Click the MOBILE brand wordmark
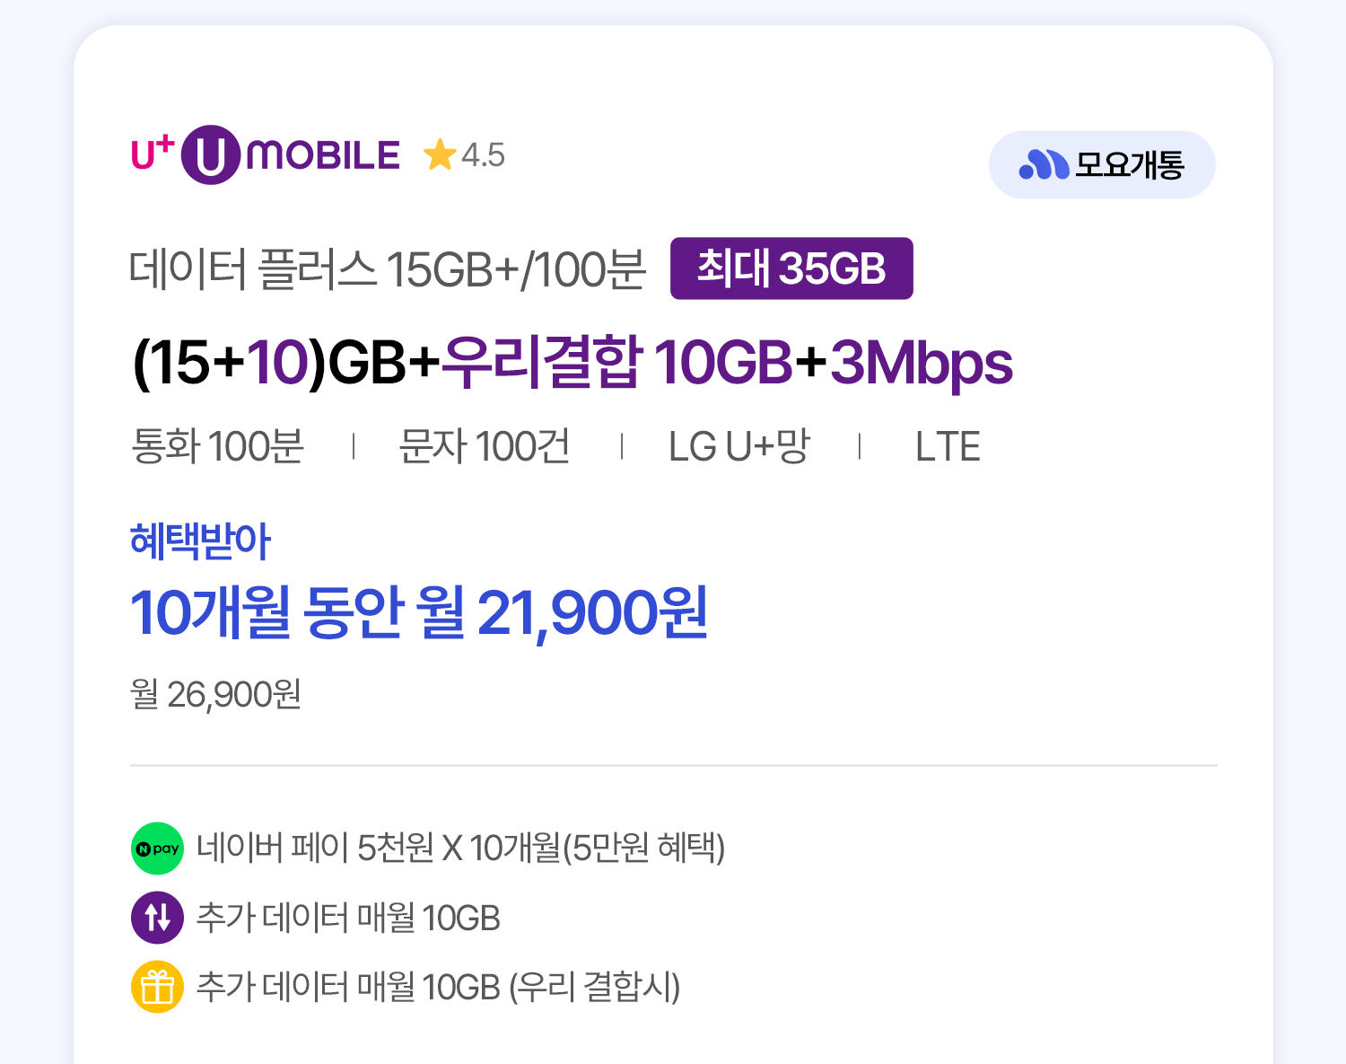 (x=323, y=155)
